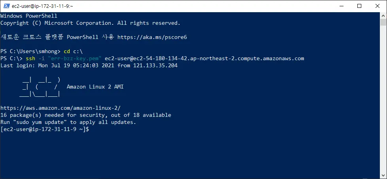Close the ec2-user SSH terminal window

(378, 6)
